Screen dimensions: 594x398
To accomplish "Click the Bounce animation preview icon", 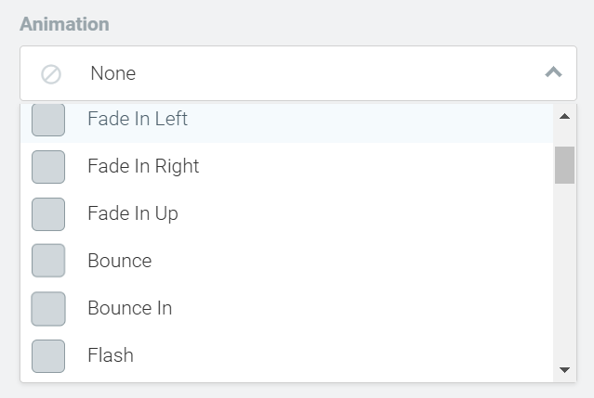I will (x=48, y=261).
